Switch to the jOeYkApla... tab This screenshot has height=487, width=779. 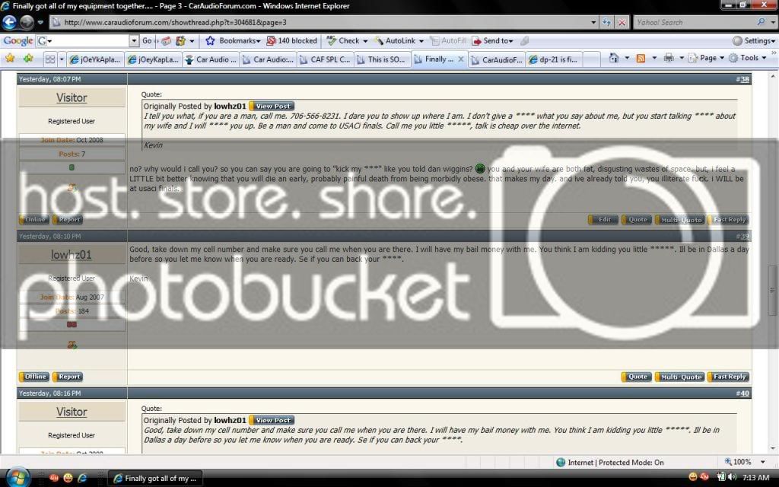tap(95, 59)
